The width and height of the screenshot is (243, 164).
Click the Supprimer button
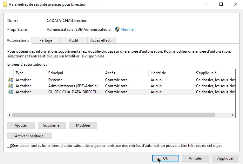tap(51, 125)
